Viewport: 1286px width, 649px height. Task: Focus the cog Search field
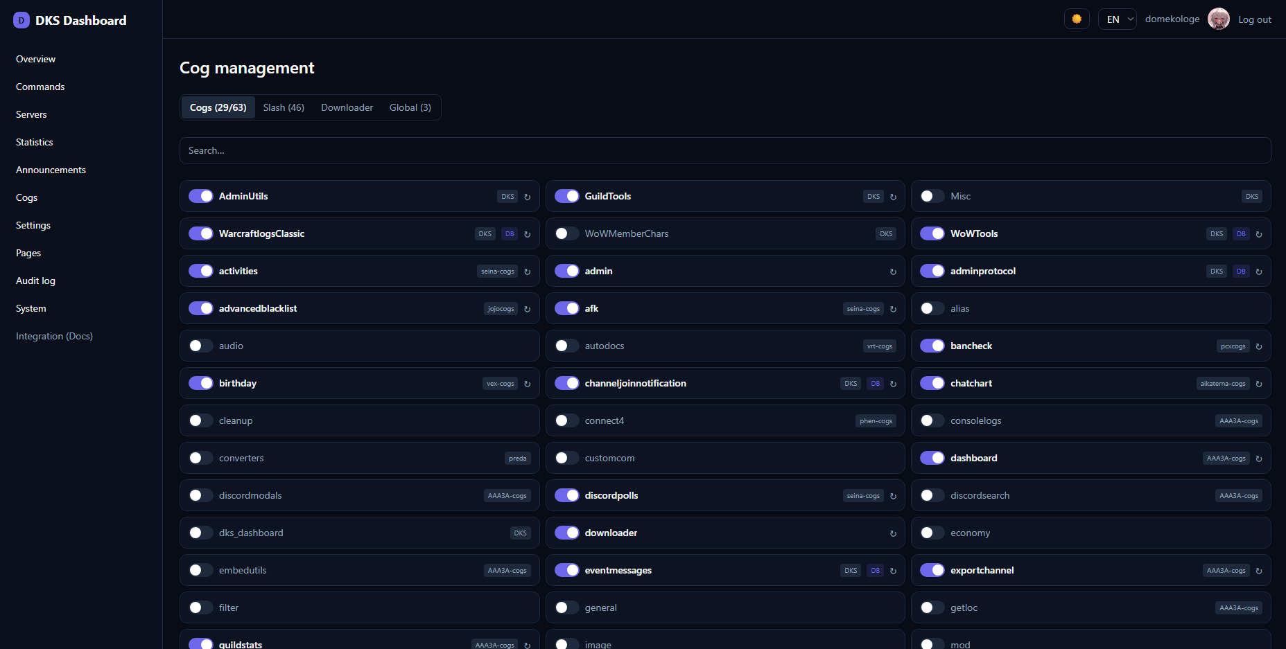click(x=725, y=150)
